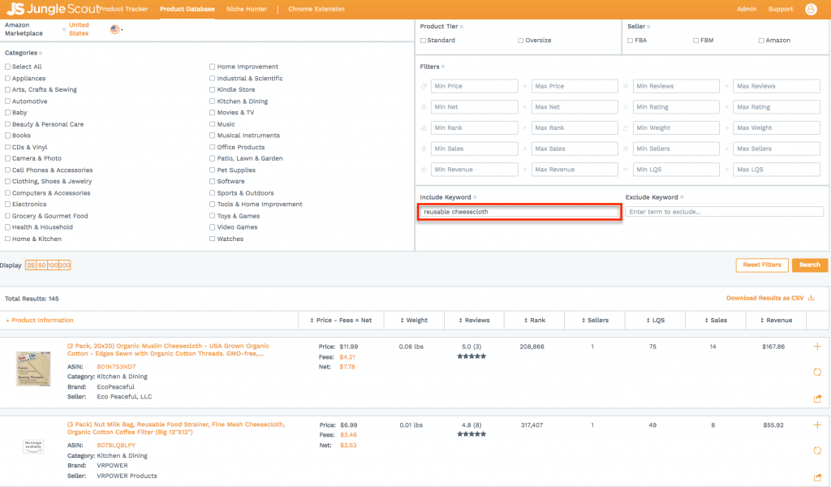The width and height of the screenshot is (831, 487).
Task: Sort results by Sales column
Action: click(x=716, y=320)
